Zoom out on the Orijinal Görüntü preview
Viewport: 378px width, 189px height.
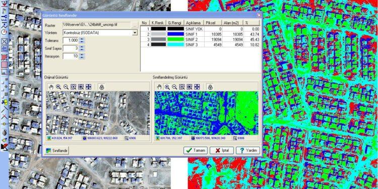click(x=66, y=87)
